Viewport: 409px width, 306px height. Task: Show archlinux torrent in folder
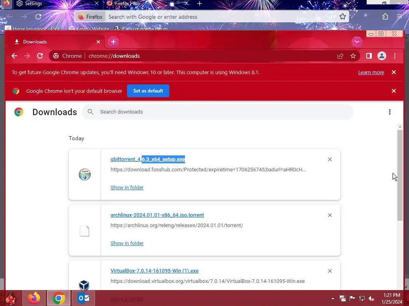(127, 243)
